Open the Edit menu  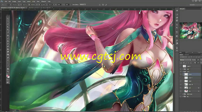coord(10,2)
